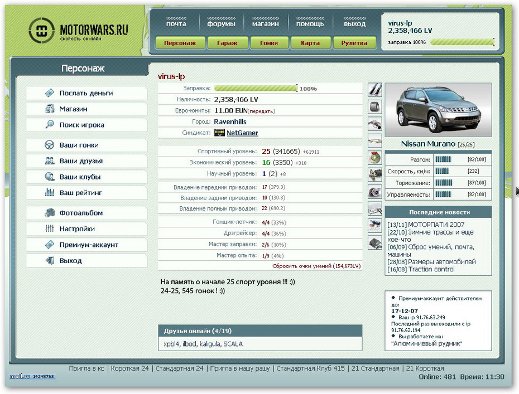Open the Ваш рейтинг sidebar link

coord(86,193)
